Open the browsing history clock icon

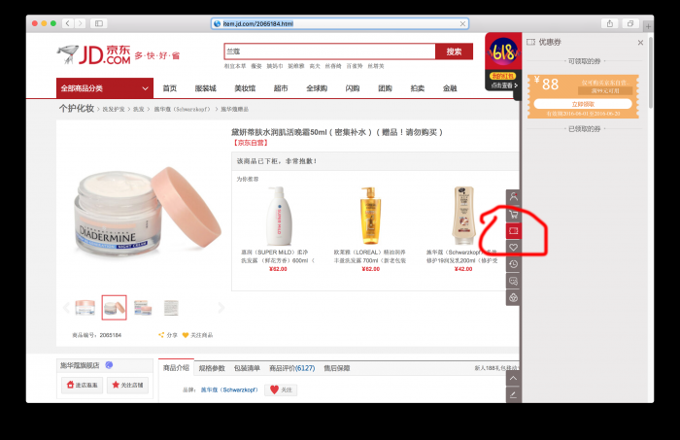(514, 264)
